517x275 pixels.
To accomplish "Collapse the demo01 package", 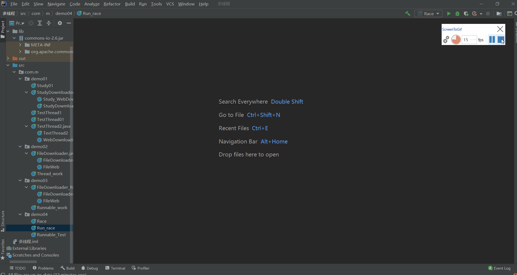I will (x=20, y=79).
